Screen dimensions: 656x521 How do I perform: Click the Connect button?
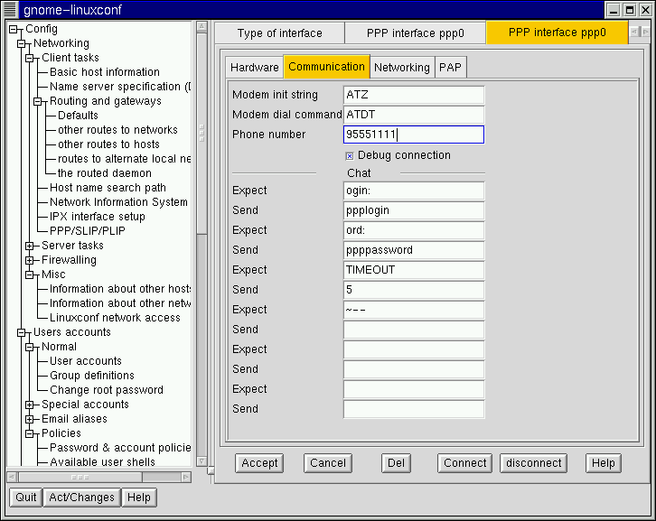[465, 463]
